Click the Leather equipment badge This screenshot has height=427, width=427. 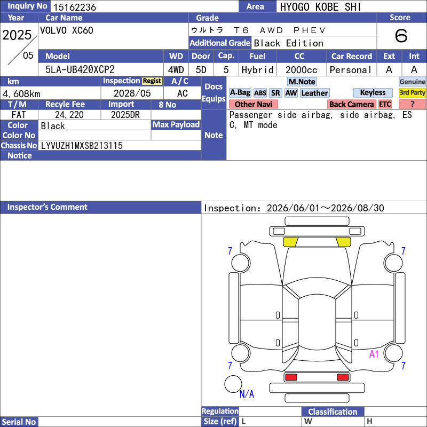coord(314,93)
